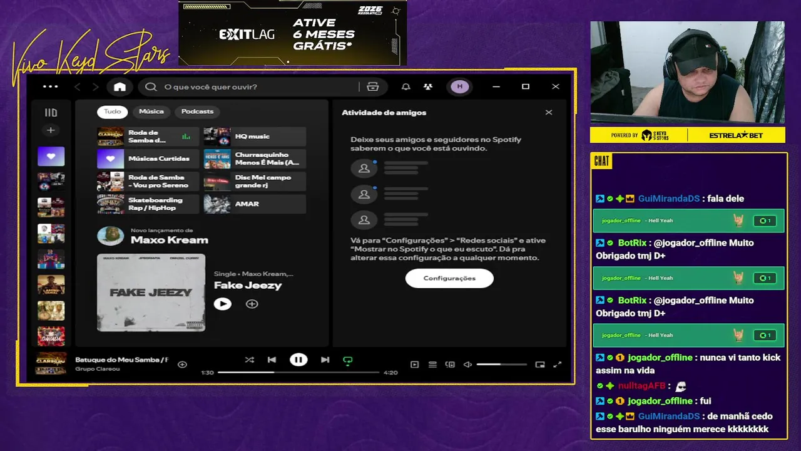
Task: Go back with the left arrow
Action: click(x=78, y=87)
